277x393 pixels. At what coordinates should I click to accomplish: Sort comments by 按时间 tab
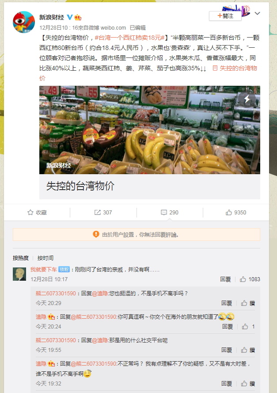click(x=46, y=258)
